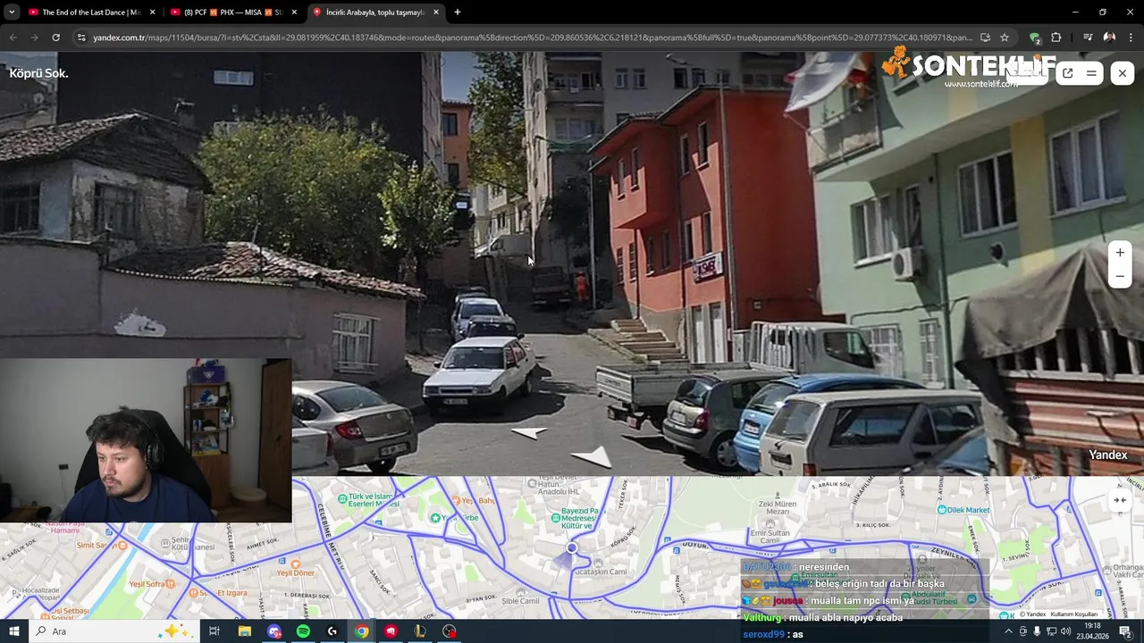The width and height of the screenshot is (1144, 643).
Task: Open Windows Start menu
Action: [13, 631]
